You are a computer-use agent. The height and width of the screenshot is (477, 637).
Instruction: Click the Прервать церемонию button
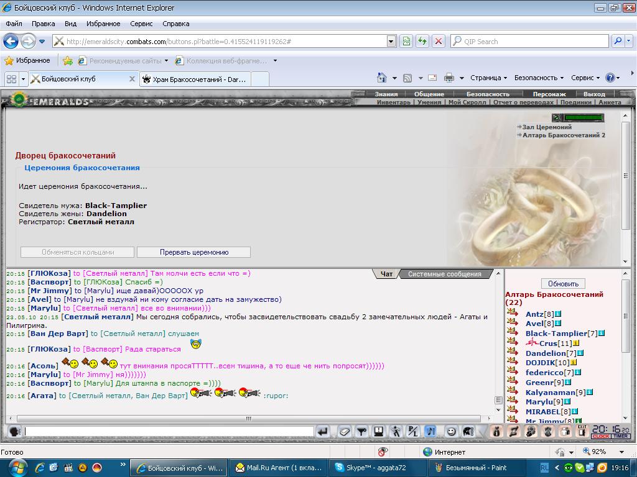click(x=194, y=252)
